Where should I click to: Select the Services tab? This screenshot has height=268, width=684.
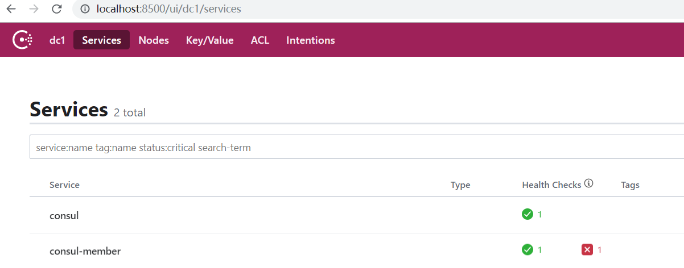[x=101, y=40]
